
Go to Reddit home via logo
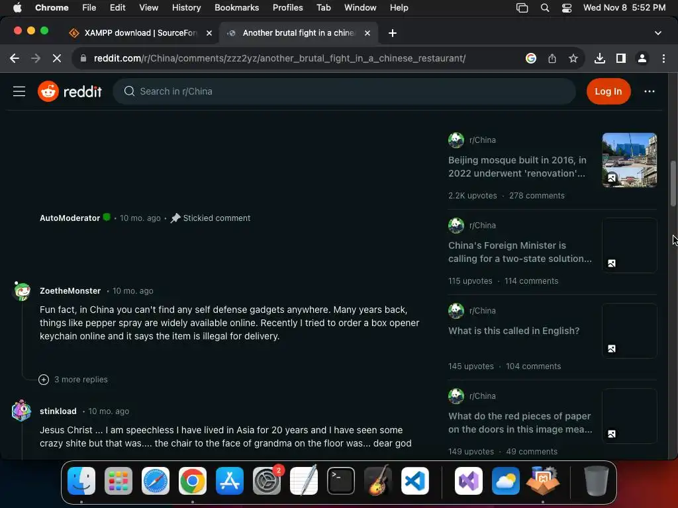pos(70,91)
